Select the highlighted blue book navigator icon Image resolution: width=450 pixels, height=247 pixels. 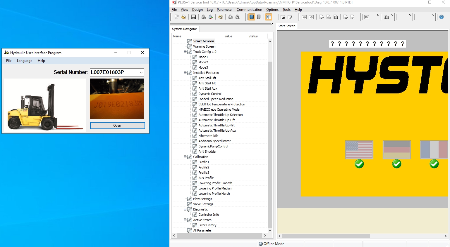pos(251,17)
